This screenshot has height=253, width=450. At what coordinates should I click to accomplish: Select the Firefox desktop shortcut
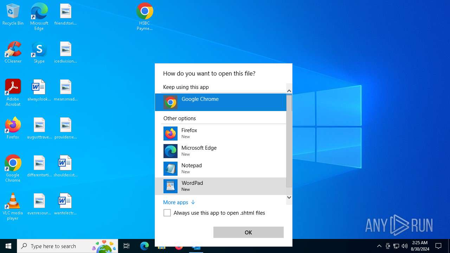[x=13, y=129]
